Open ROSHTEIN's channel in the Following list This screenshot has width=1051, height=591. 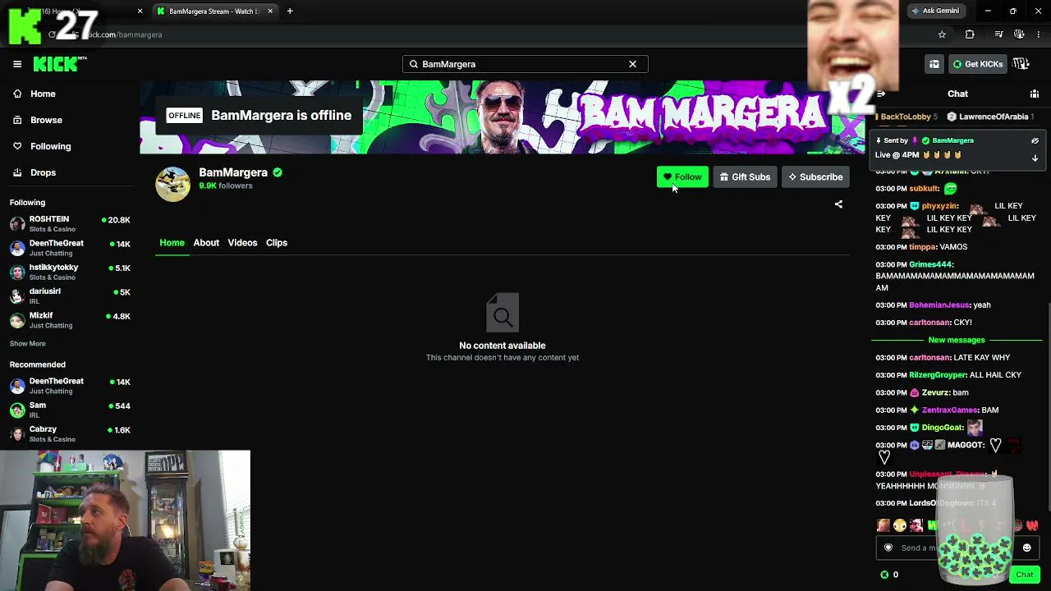(70, 224)
